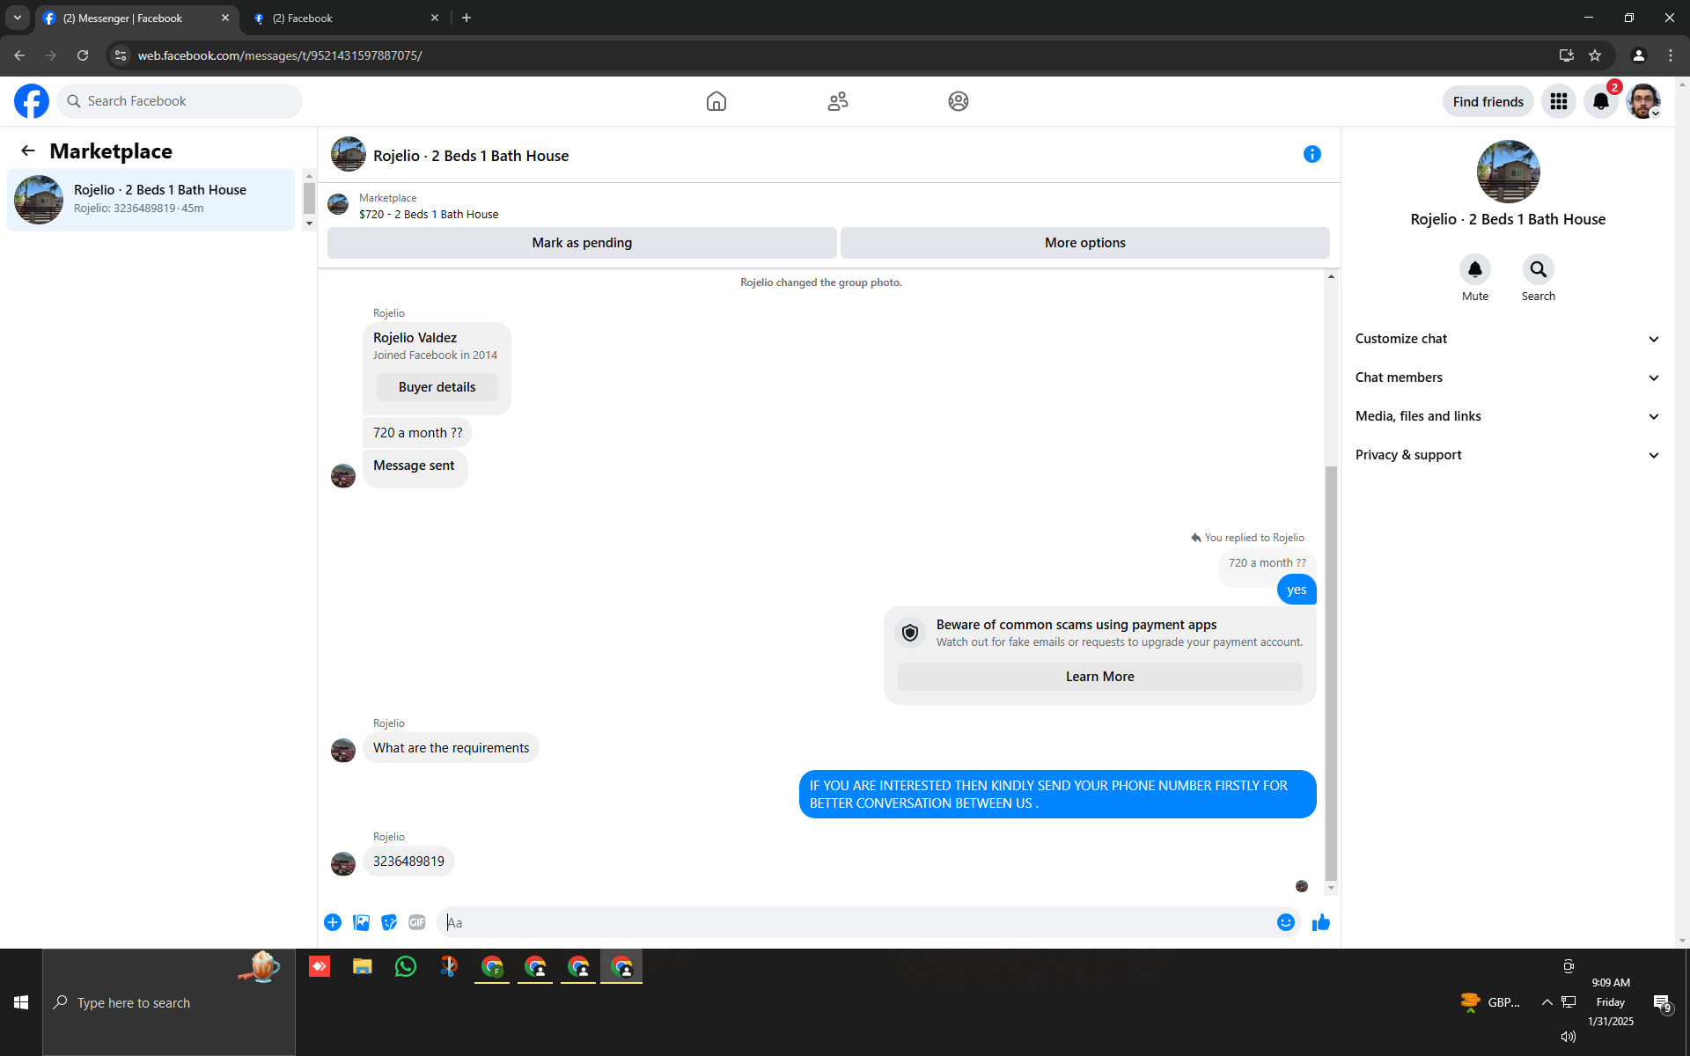This screenshot has height=1056, width=1690.
Task: Bookmark this page with star icon
Action: [x=1595, y=55]
